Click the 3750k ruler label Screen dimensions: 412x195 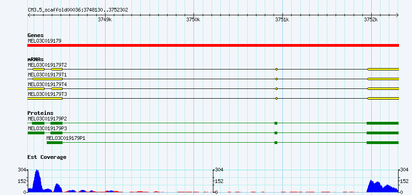coord(193,19)
